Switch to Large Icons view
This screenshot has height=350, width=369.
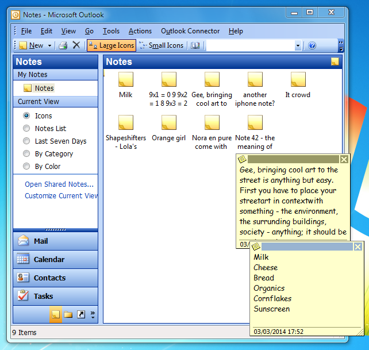pos(112,45)
